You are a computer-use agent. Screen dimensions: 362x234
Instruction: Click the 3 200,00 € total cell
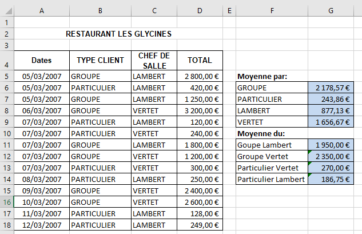199,110
